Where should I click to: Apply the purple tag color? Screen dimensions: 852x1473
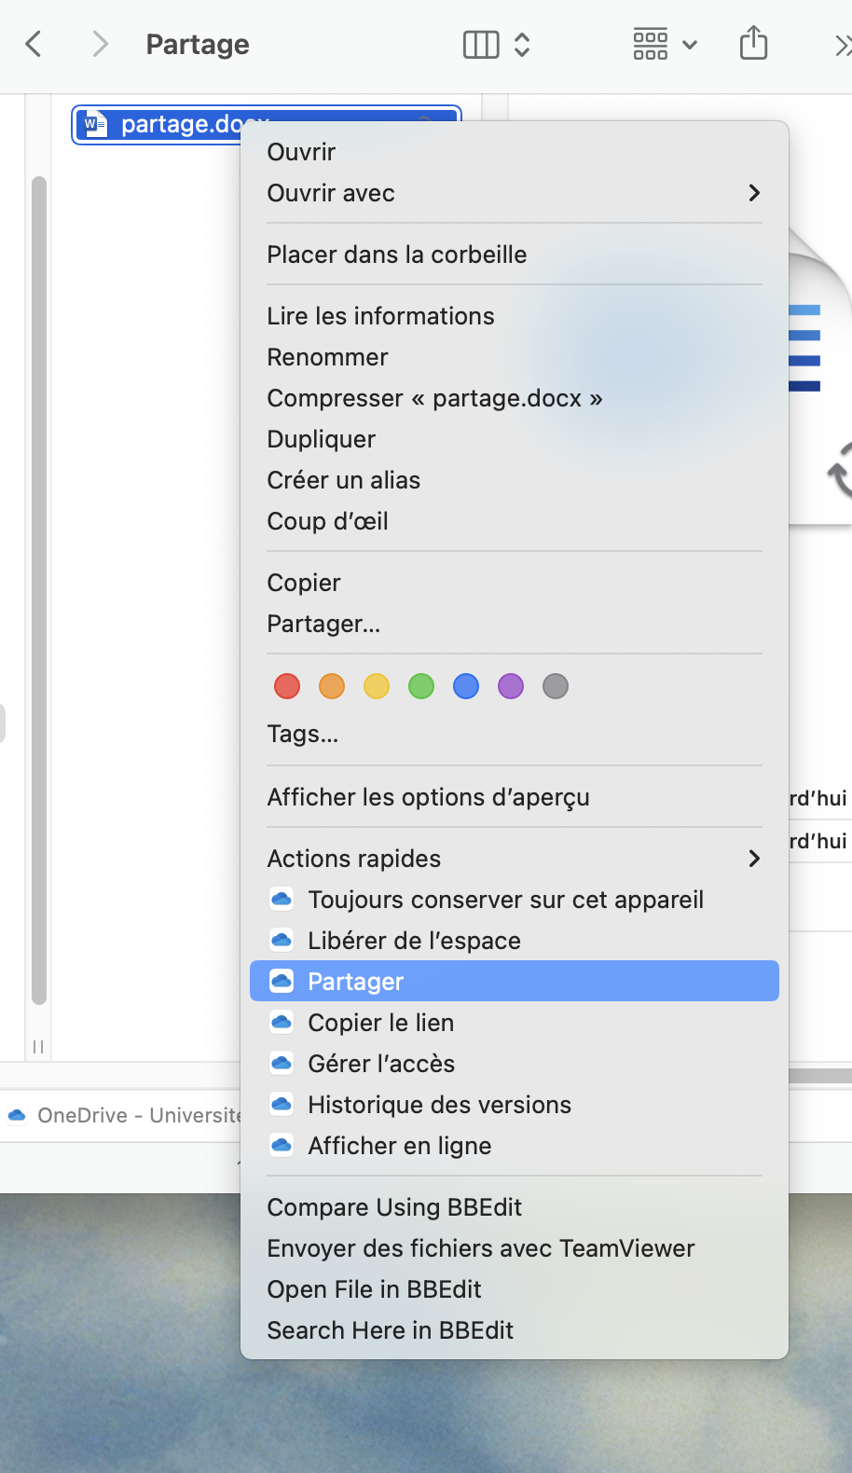(x=511, y=687)
